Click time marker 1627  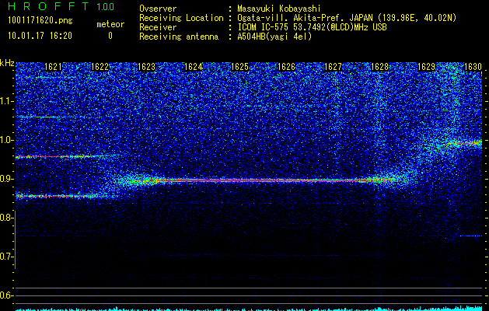click(x=333, y=67)
